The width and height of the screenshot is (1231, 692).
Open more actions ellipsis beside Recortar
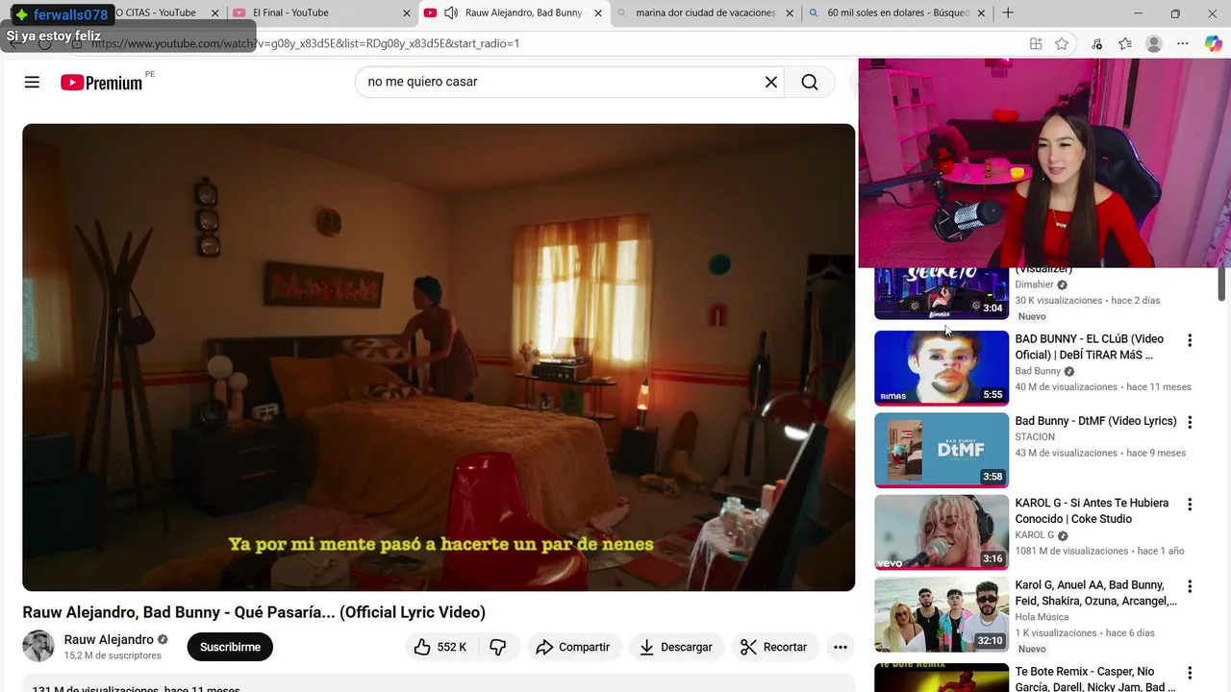click(x=840, y=647)
